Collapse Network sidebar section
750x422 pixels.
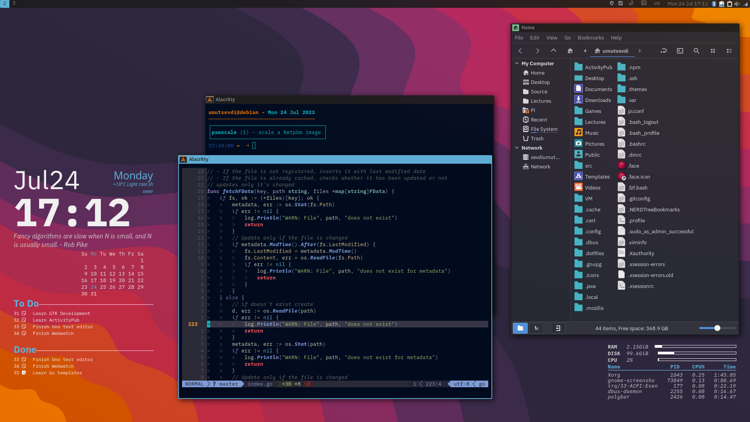tap(517, 148)
